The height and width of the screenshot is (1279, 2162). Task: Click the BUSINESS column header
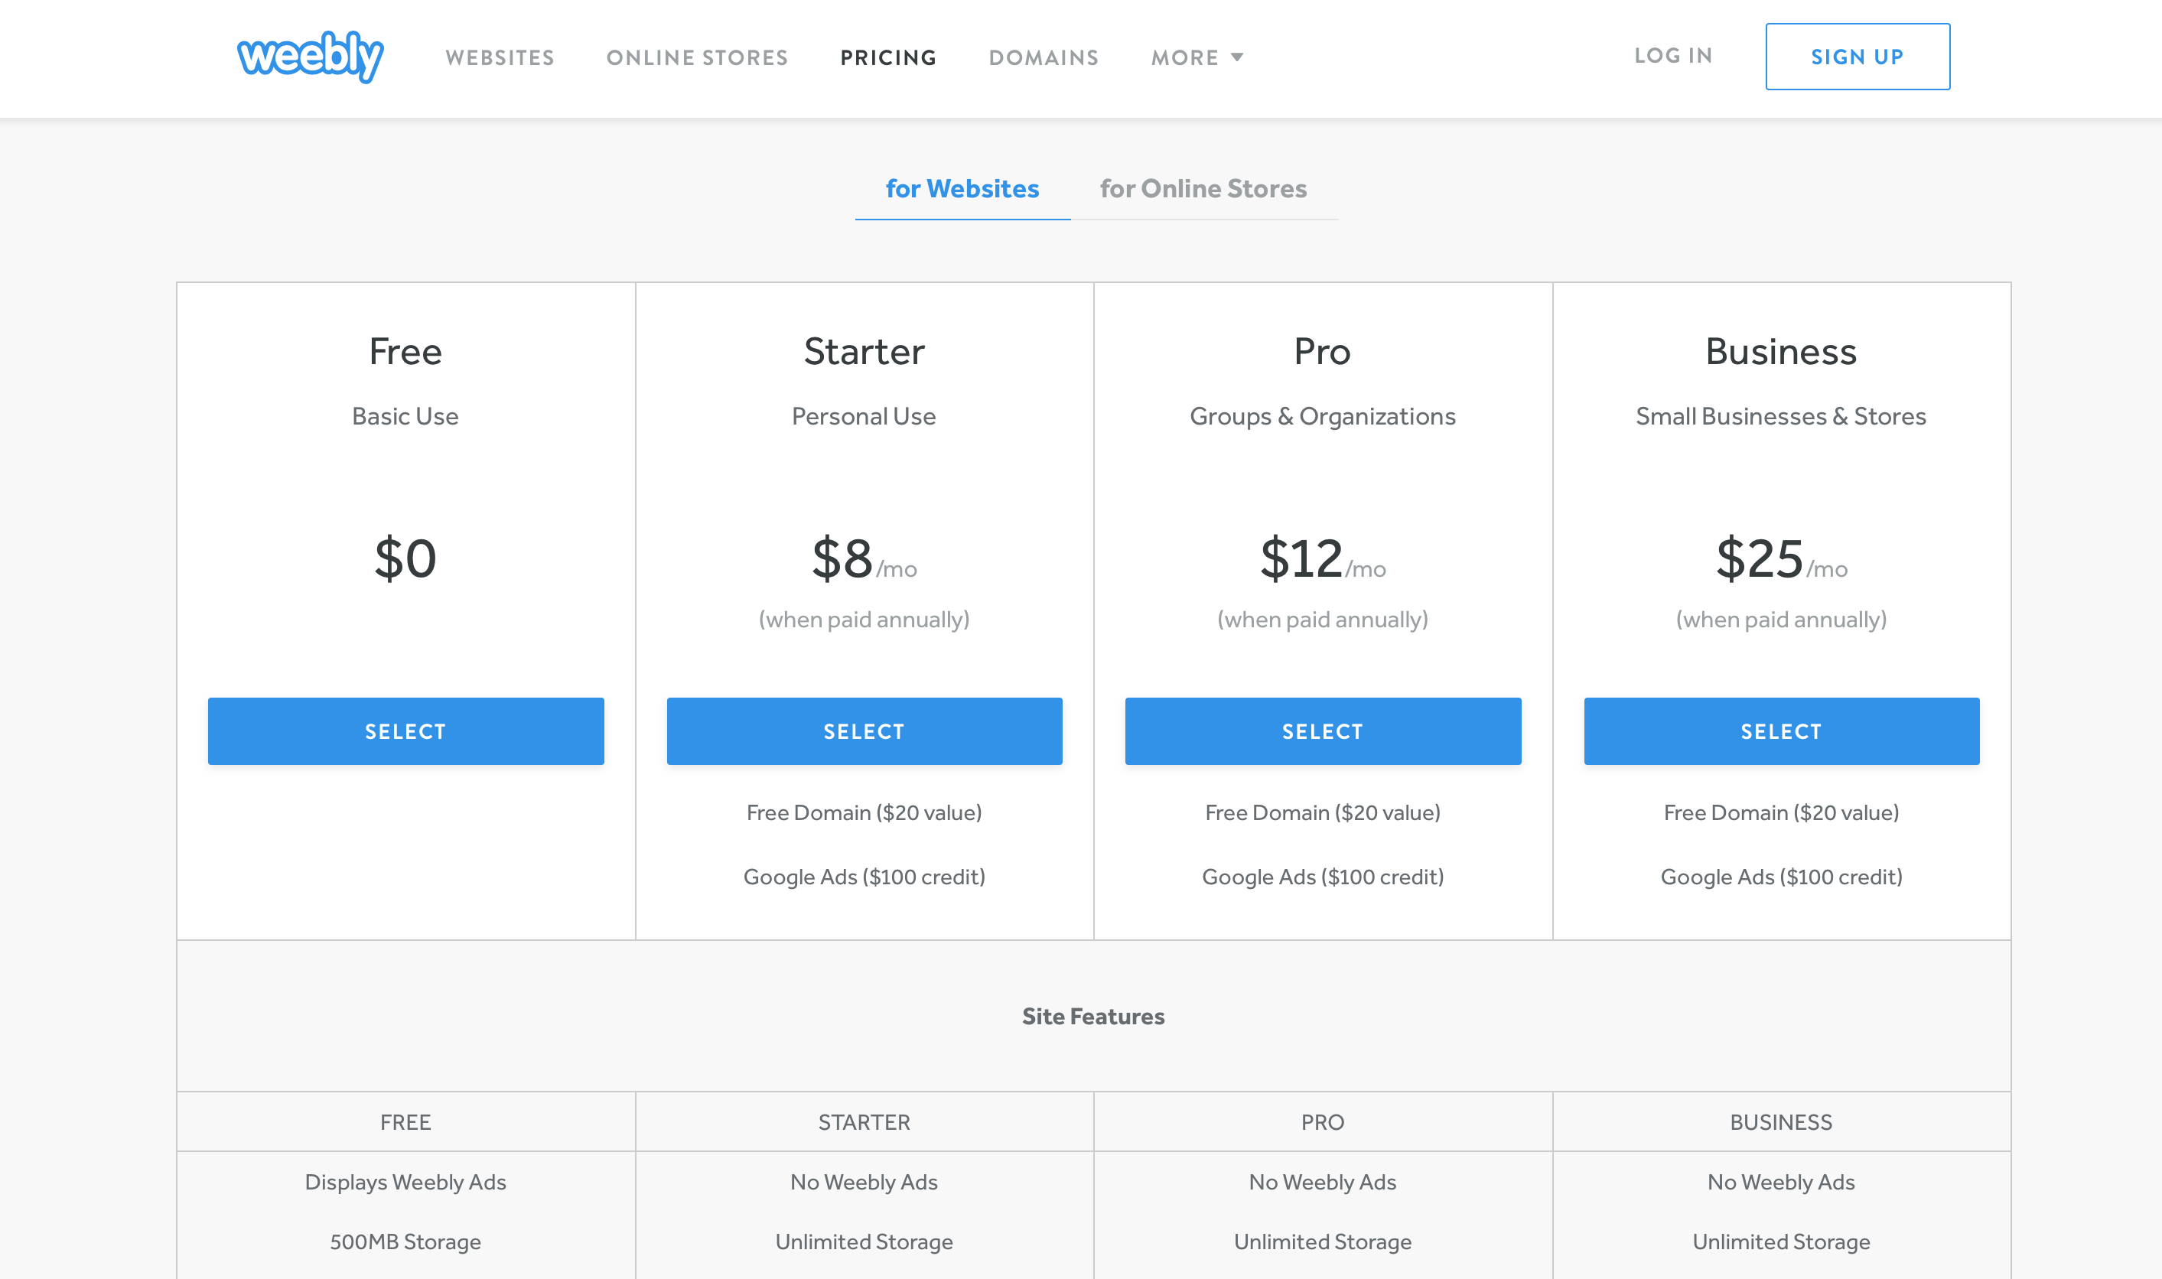tap(1781, 1122)
